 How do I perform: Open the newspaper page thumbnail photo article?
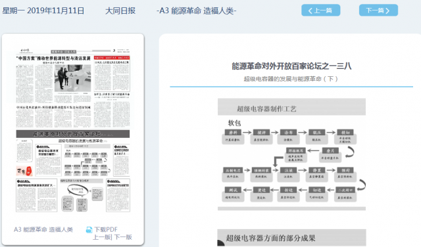point(73,78)
